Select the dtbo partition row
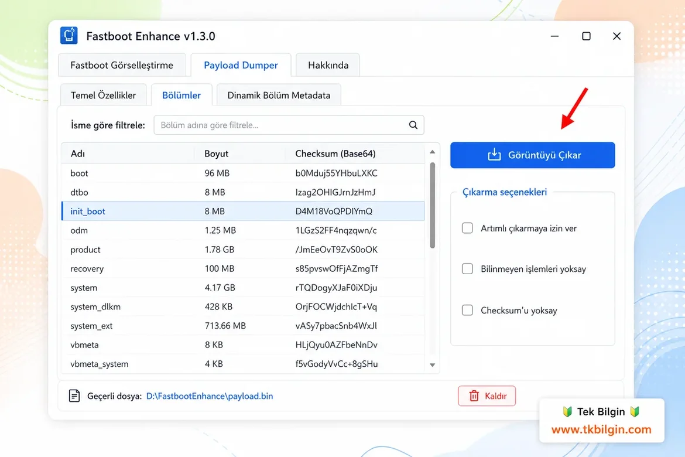The width and height of the screenshot is (685, 457). tap(243, 192)
